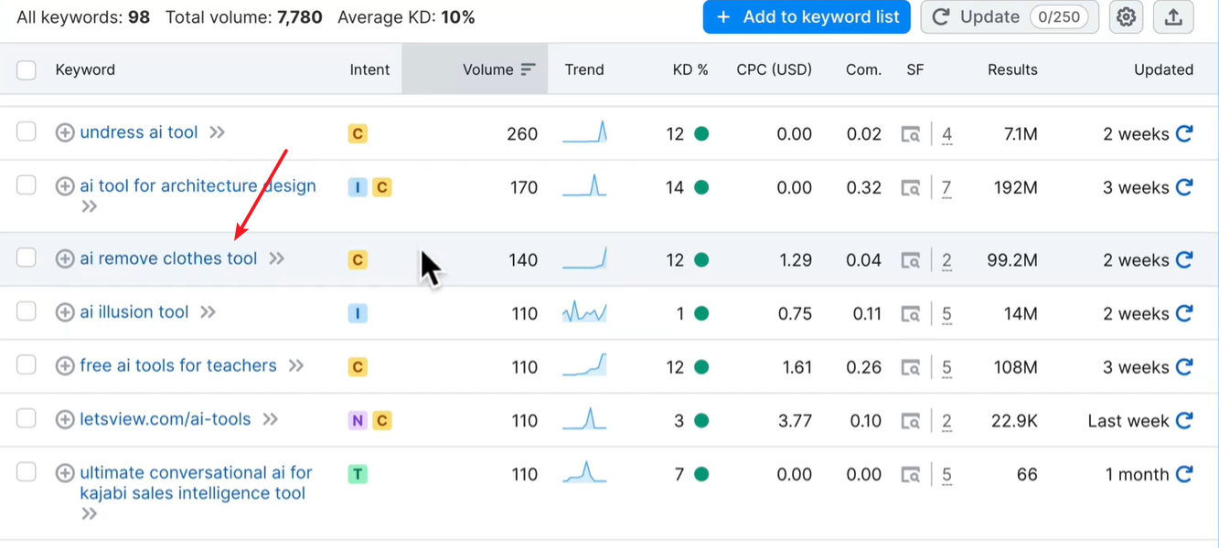1219x548 pixels.
Task: Sort by the Updated column header
Action: coord(1163,69)
